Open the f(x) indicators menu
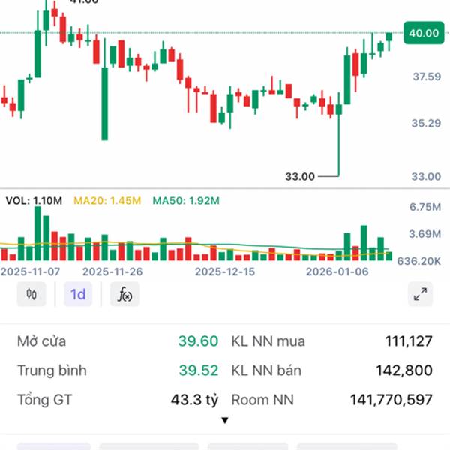Image resolution: width=450 pixels, height=450 pixels. (124, 294)
